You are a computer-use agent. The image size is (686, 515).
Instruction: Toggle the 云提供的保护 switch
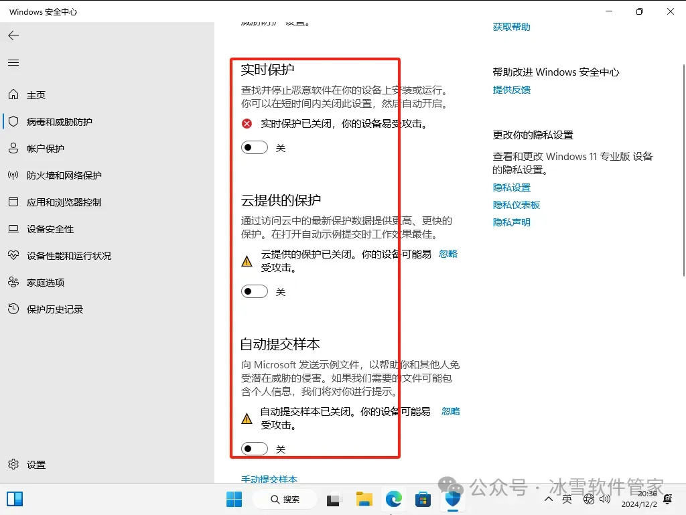click(x=255, y=291)
